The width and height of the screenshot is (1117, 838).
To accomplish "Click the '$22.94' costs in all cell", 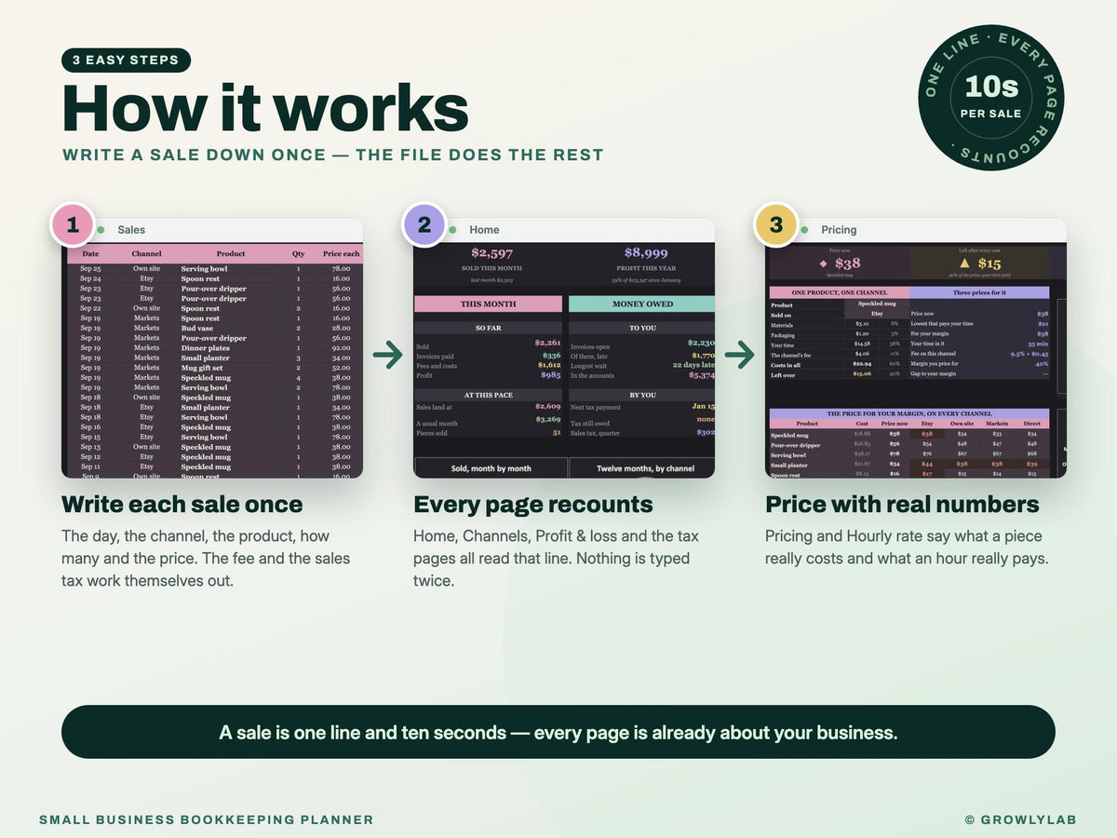I will (861, 364).
